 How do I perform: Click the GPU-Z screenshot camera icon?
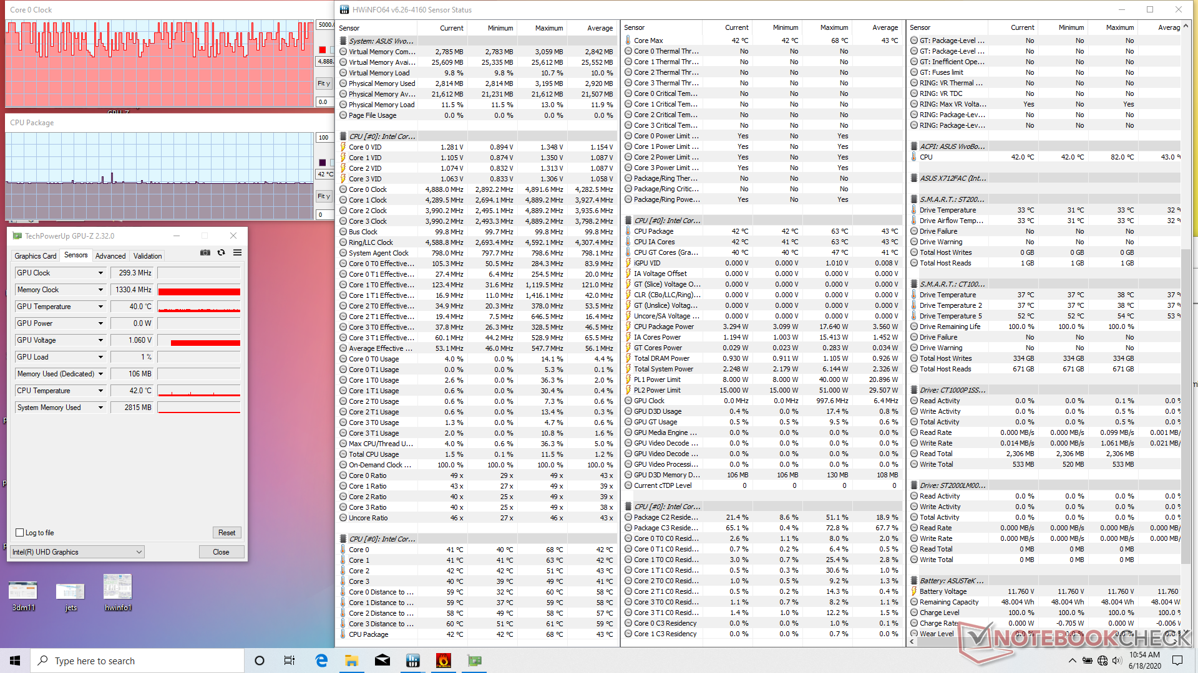pos(205,252)
